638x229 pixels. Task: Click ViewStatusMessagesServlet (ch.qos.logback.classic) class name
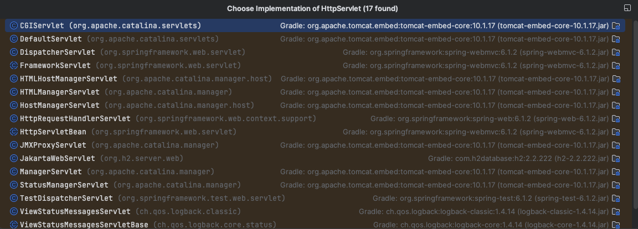[x=75, y=211]
